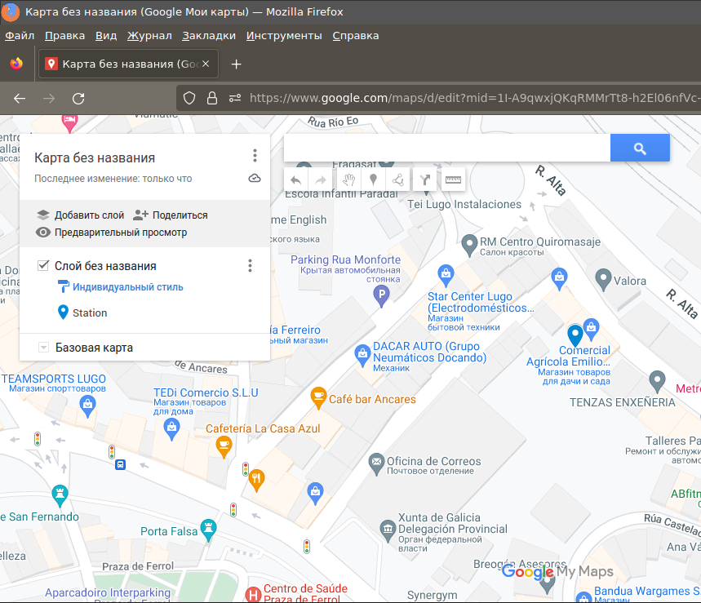
Task: Click the Google My Maps logo
Action: coord(557,571)
